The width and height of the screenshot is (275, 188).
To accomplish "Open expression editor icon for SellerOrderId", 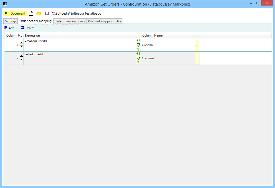I will 138,53.
